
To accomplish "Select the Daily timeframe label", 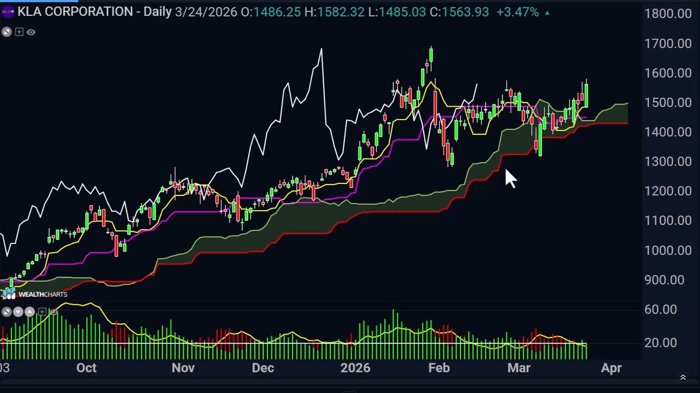I will click(x=157, y=12).
